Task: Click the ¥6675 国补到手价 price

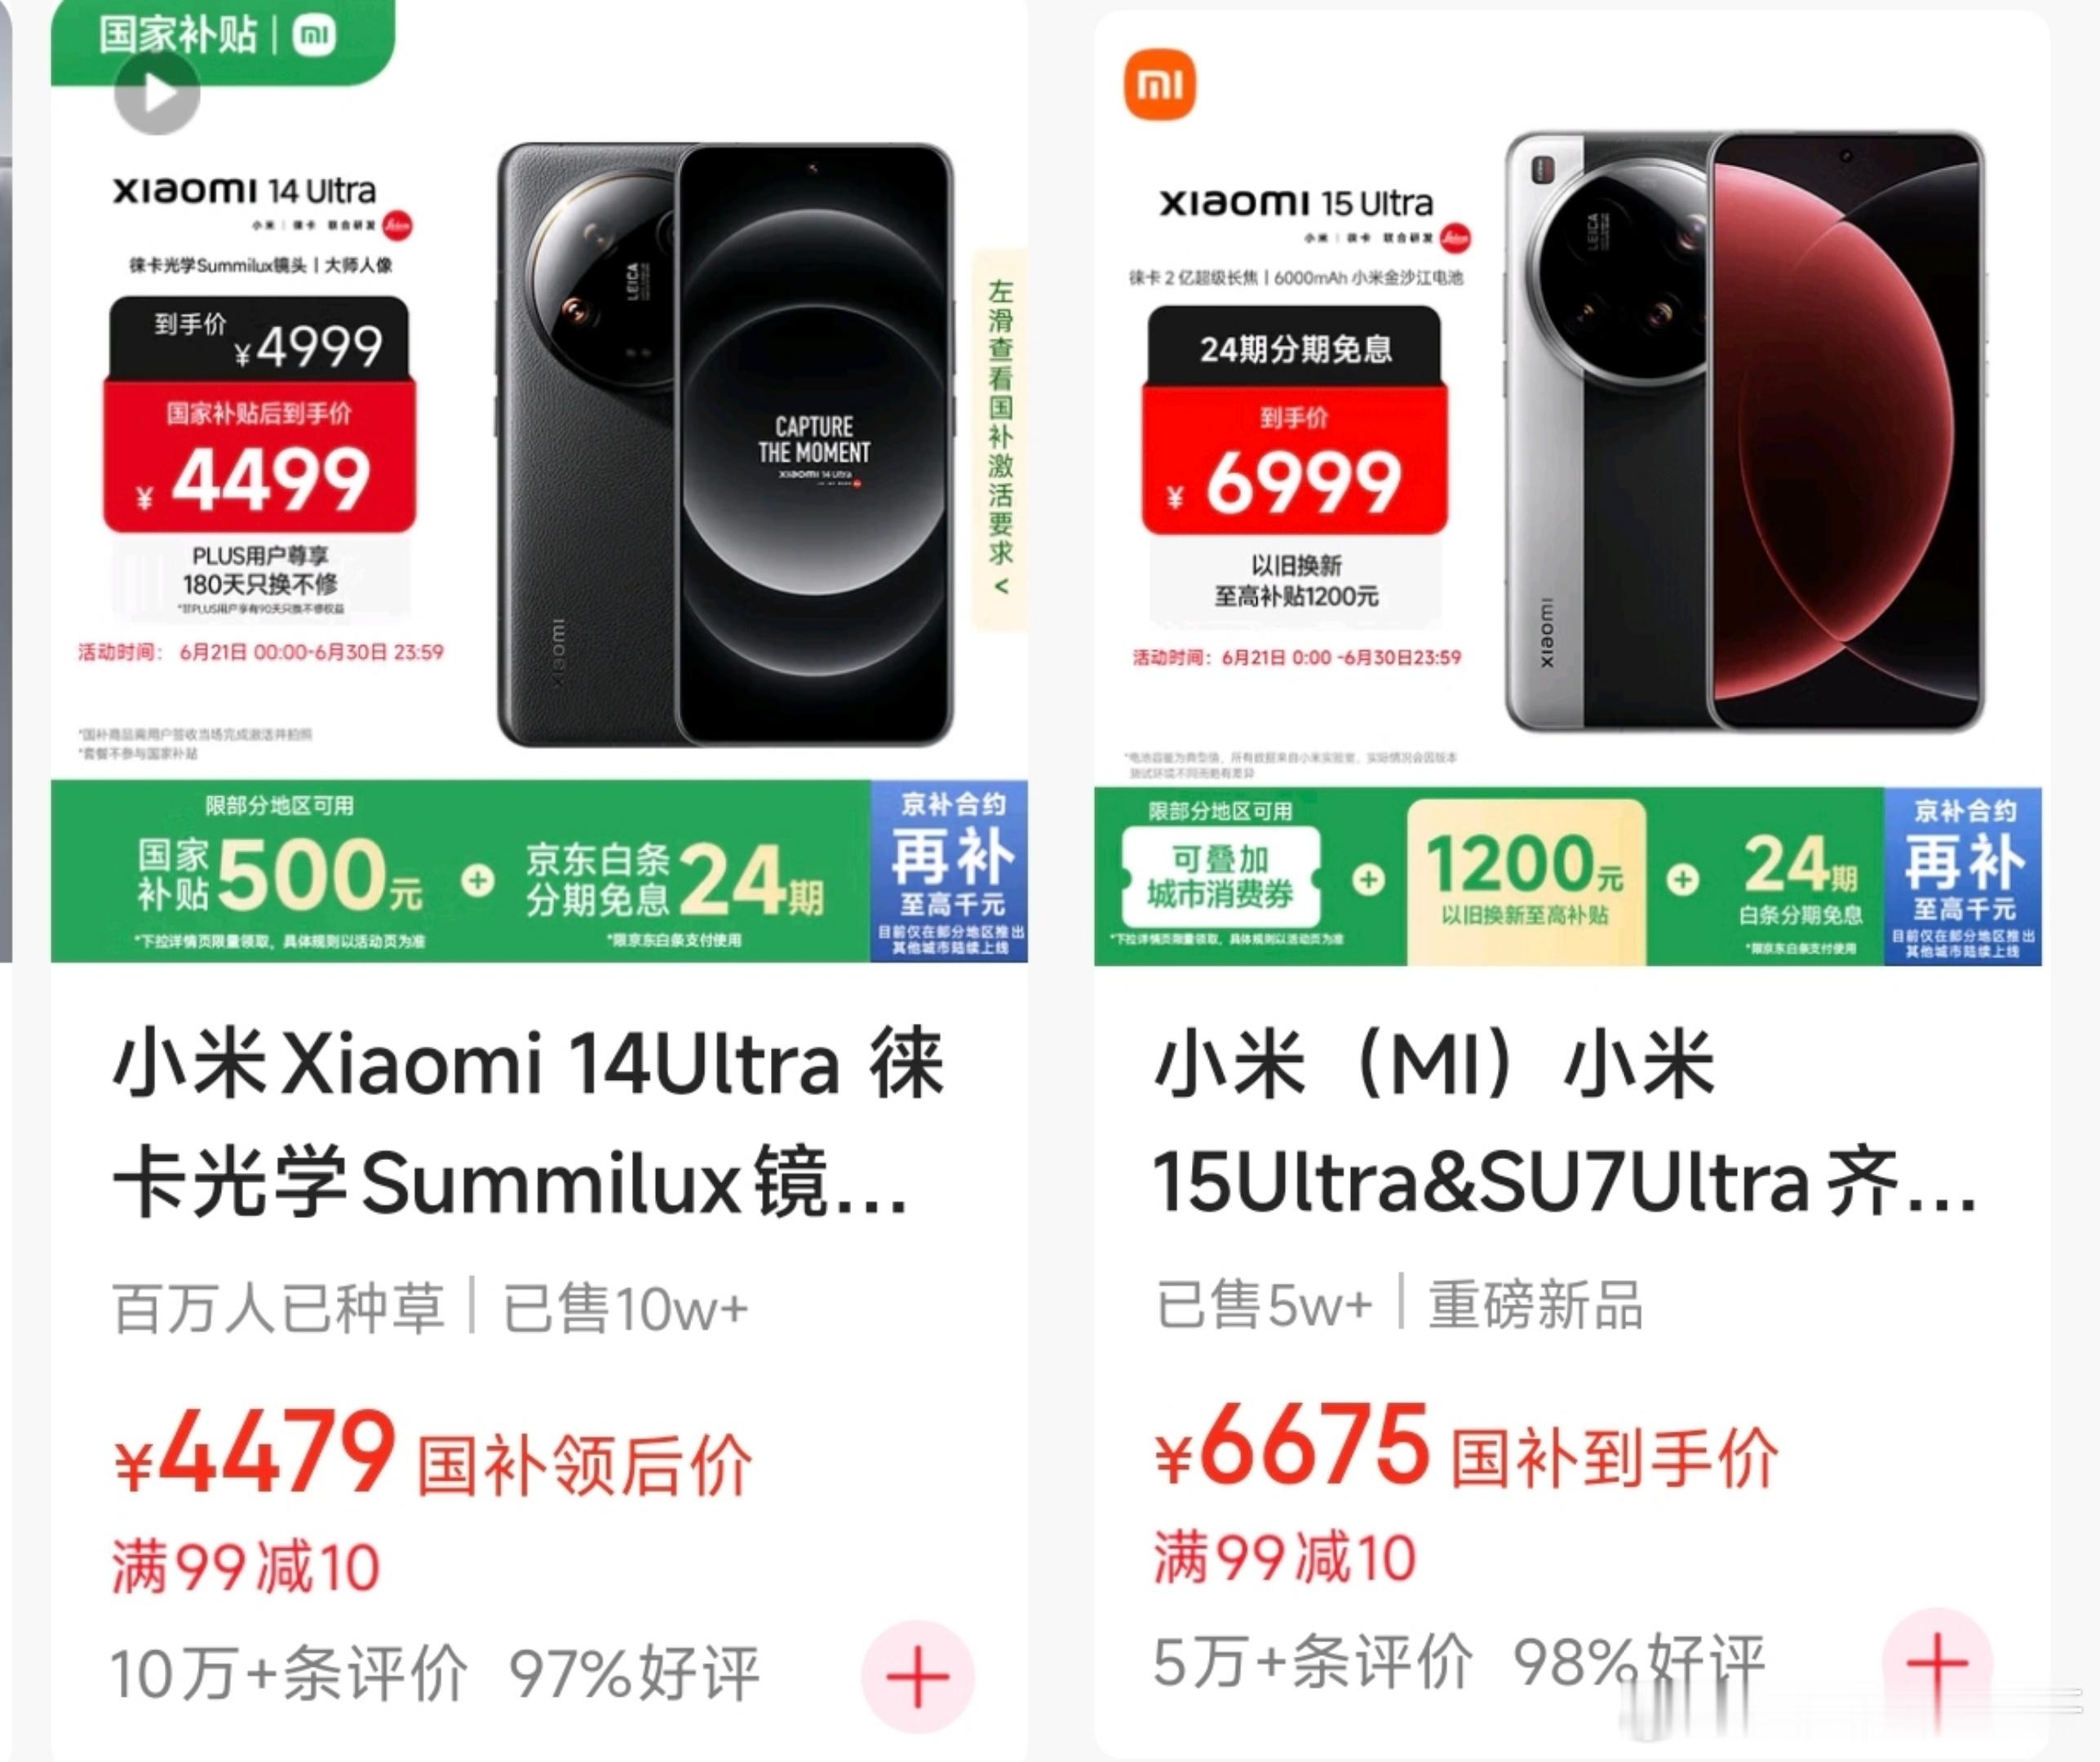Action: [x=1467, y=1445]
